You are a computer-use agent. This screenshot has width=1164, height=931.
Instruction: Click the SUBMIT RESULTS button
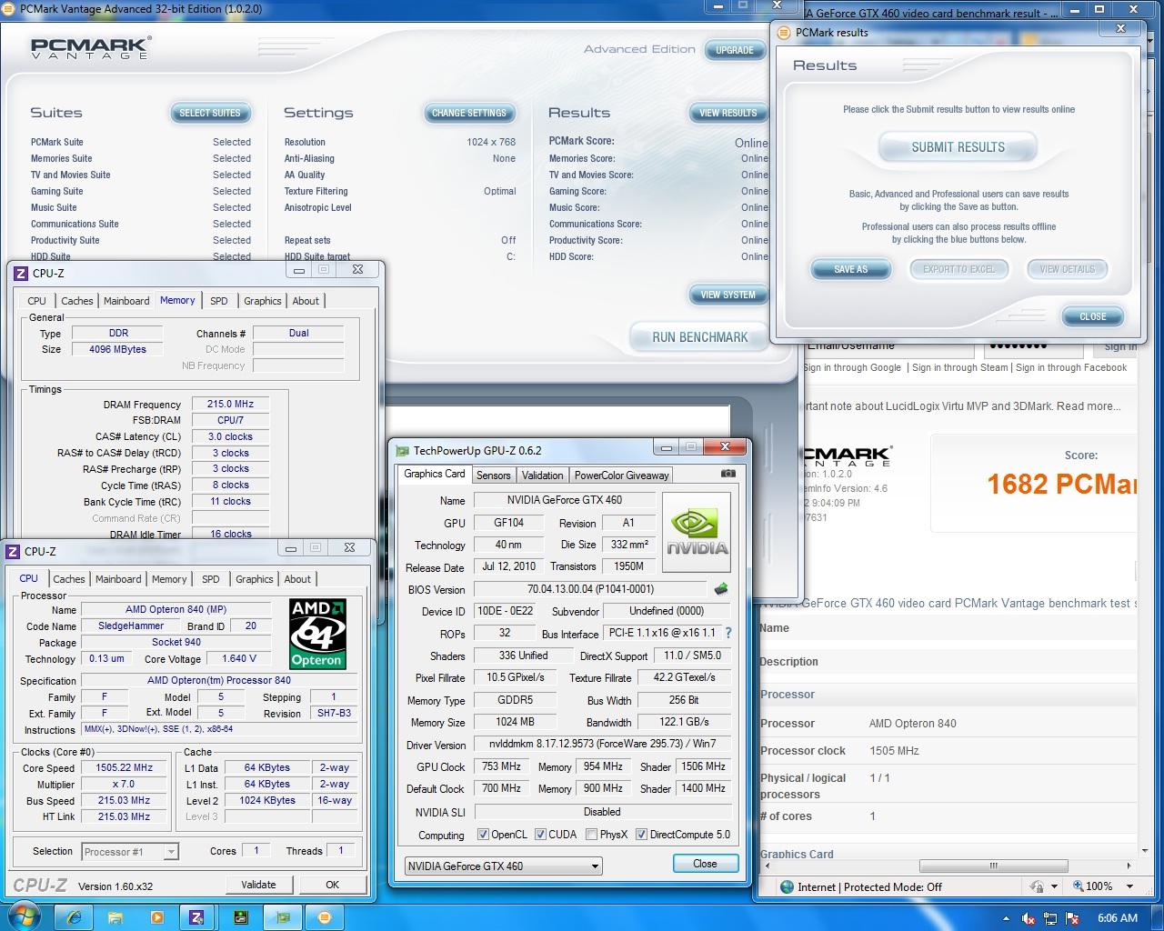958,146
